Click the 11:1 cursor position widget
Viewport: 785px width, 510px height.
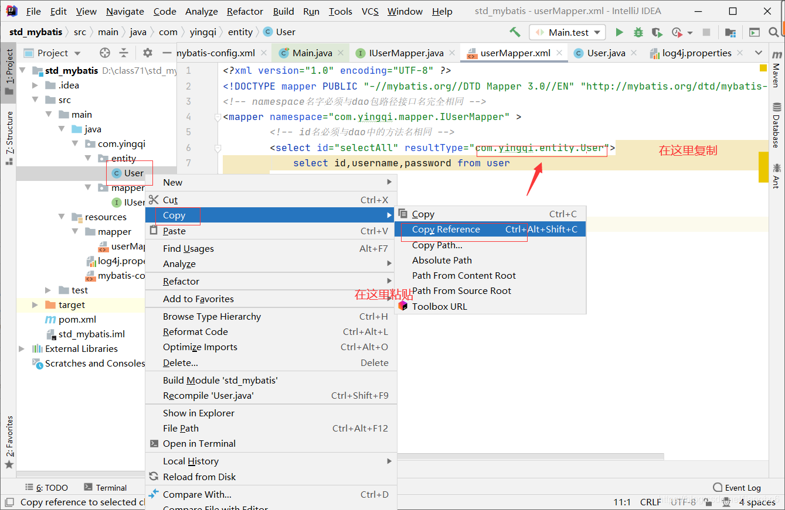tap(622, 502)
